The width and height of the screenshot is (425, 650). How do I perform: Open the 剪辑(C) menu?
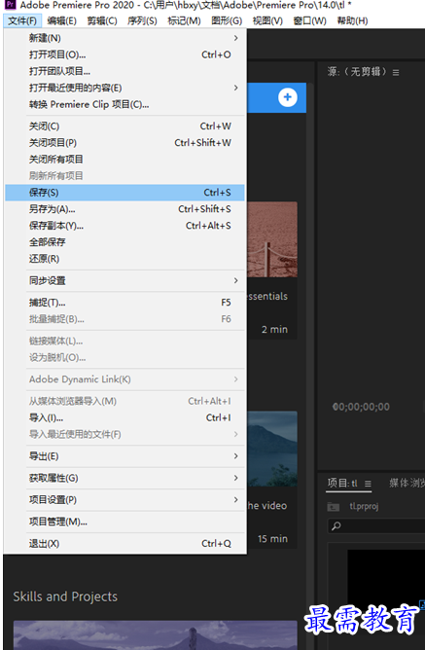point(102,20)
